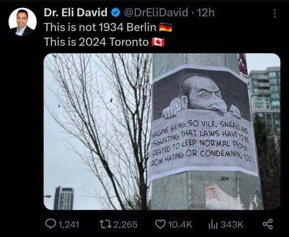This screenshot has height=237, width=289.
Task: Click the 1,241 replies count
Action: [68, 225]
